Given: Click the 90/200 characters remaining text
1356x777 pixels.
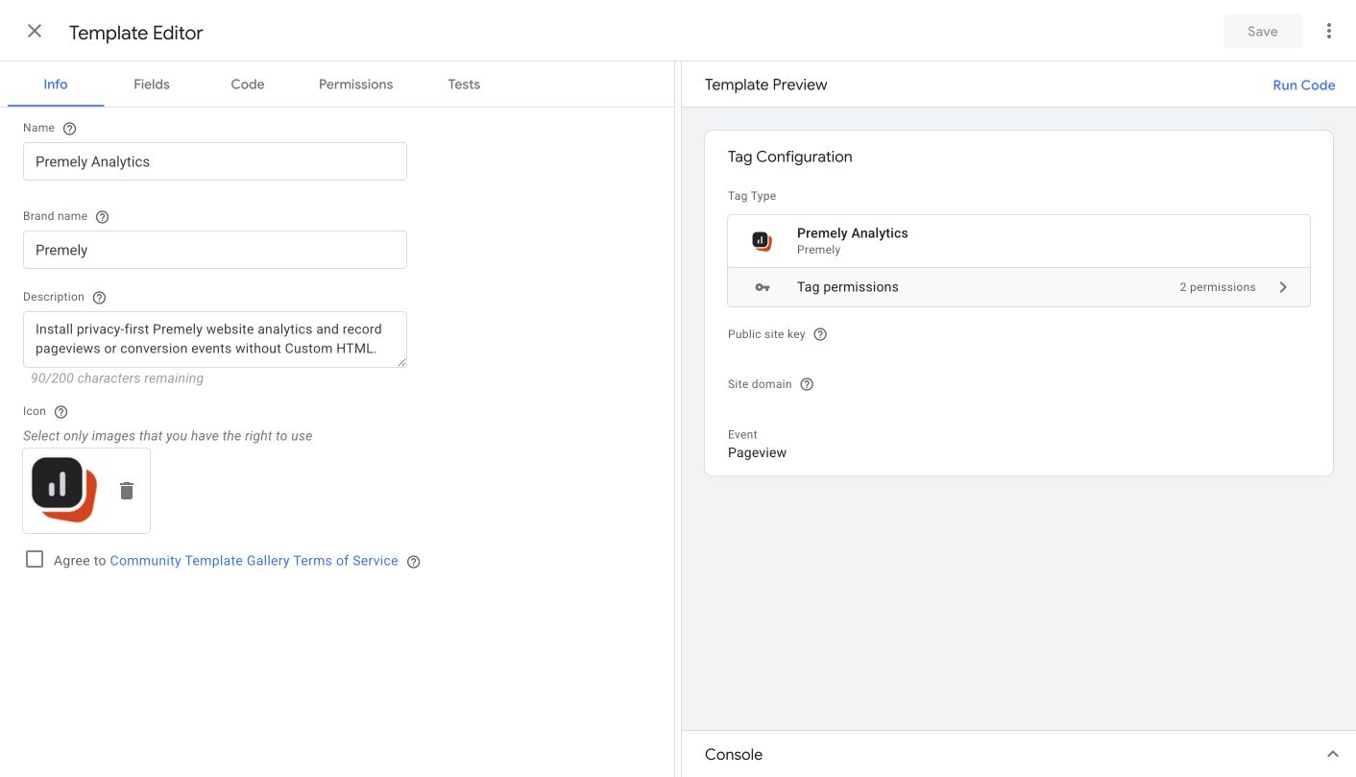Looking at the screenshot, I should coord(117,378).
